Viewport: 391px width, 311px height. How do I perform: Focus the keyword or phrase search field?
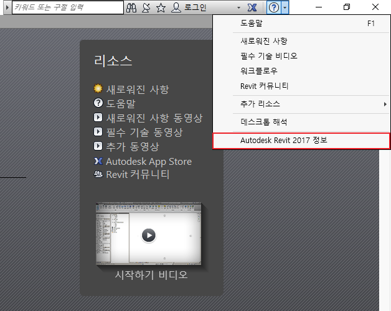[68, 7]
